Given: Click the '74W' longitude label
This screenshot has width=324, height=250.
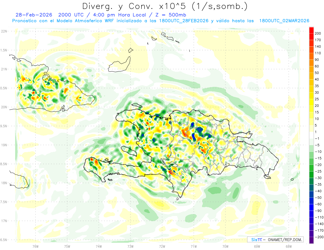Looking at the screenshot, I should (x=99, y=246).
